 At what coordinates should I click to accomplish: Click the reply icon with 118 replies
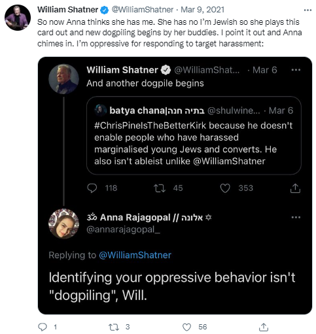coord(92,188)
